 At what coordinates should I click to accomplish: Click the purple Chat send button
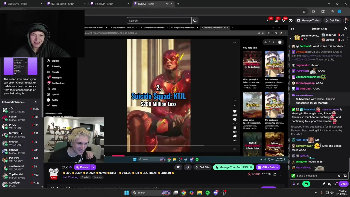[344, 184]
